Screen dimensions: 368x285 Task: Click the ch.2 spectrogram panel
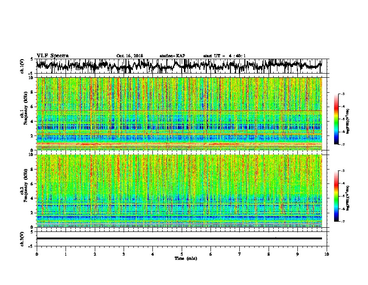click(x=179, y=191)
